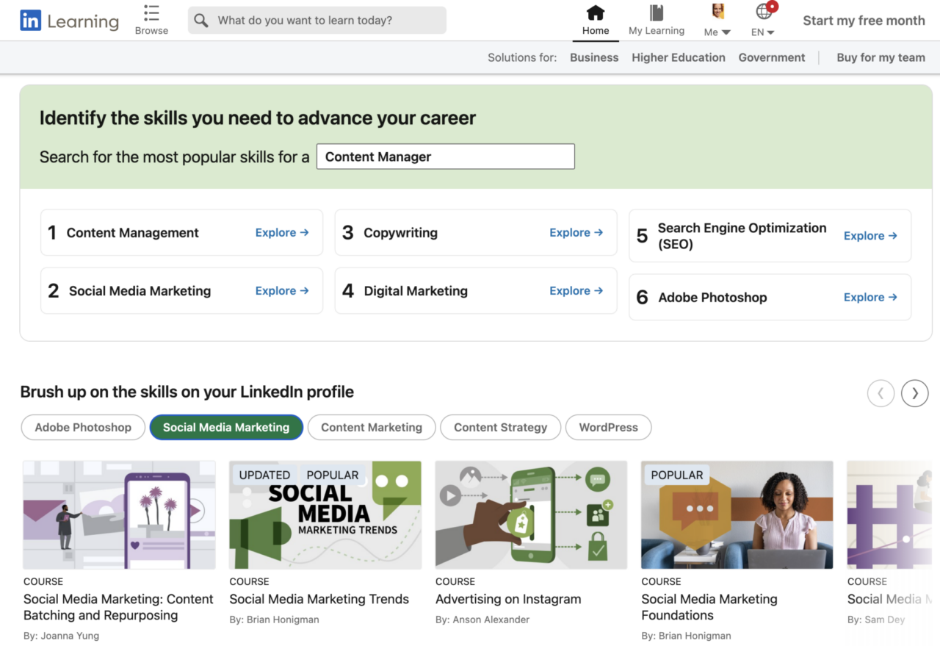The image size is (940, 646).
Task: Click the Adobe Photoshop skill card label
Action: [x=712, y=297]
